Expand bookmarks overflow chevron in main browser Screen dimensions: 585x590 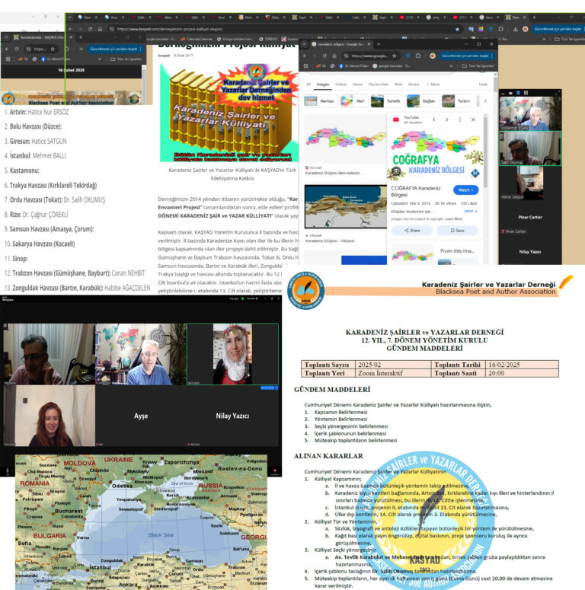pos(543,39)
